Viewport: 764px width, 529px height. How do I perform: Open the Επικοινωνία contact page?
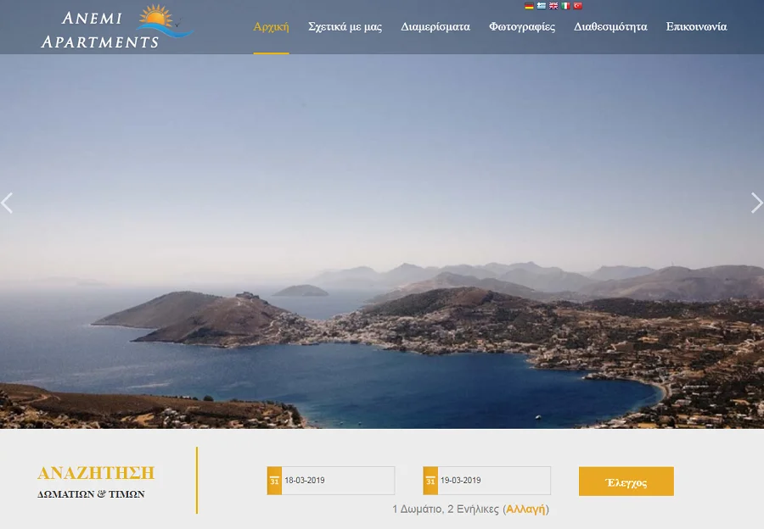point(696,27)
